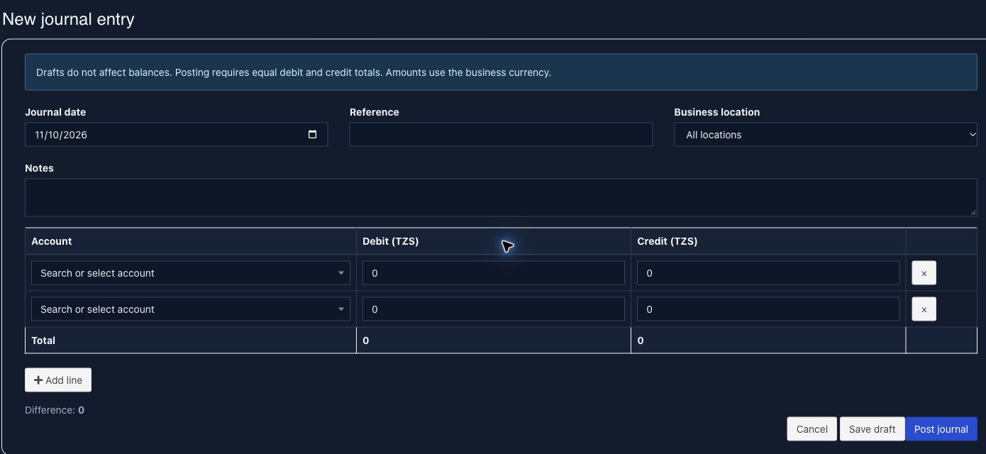Open second row account selector
This screenshot has width=986, height=454.
191,309
